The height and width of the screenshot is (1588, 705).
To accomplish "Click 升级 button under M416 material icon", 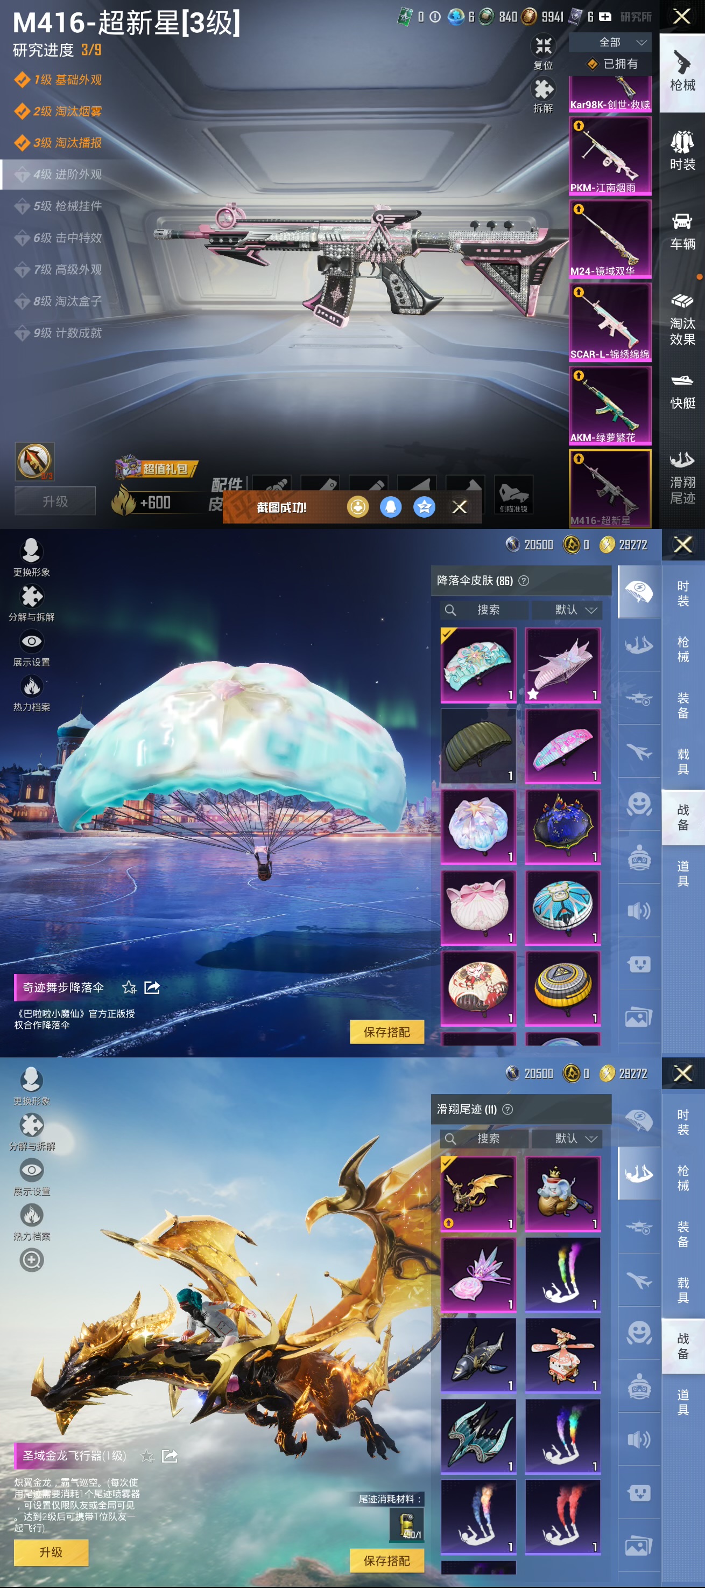I will 55,501.
